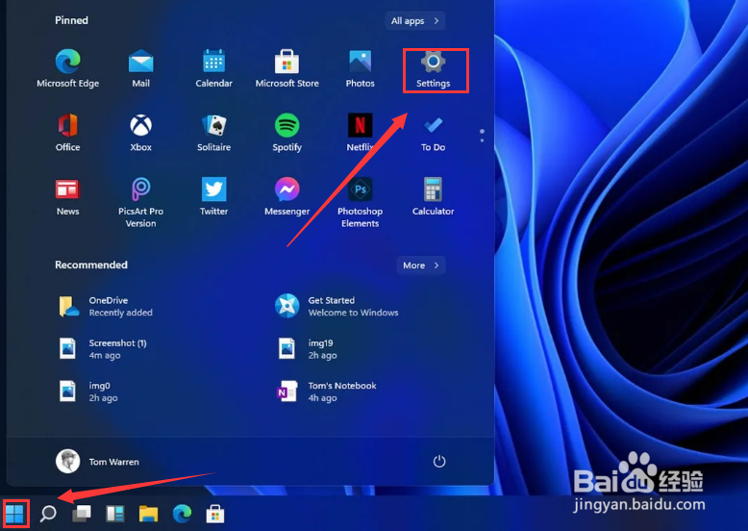The image size is (748, 531).
Task: Open the img19 recommended file
Action: pyautogui.click(x=308, y=349)
